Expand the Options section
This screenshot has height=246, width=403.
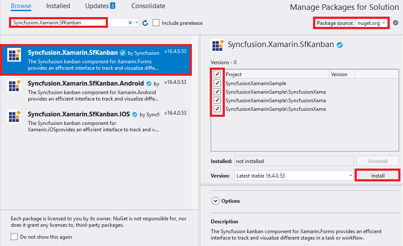[x=215, y=201]
